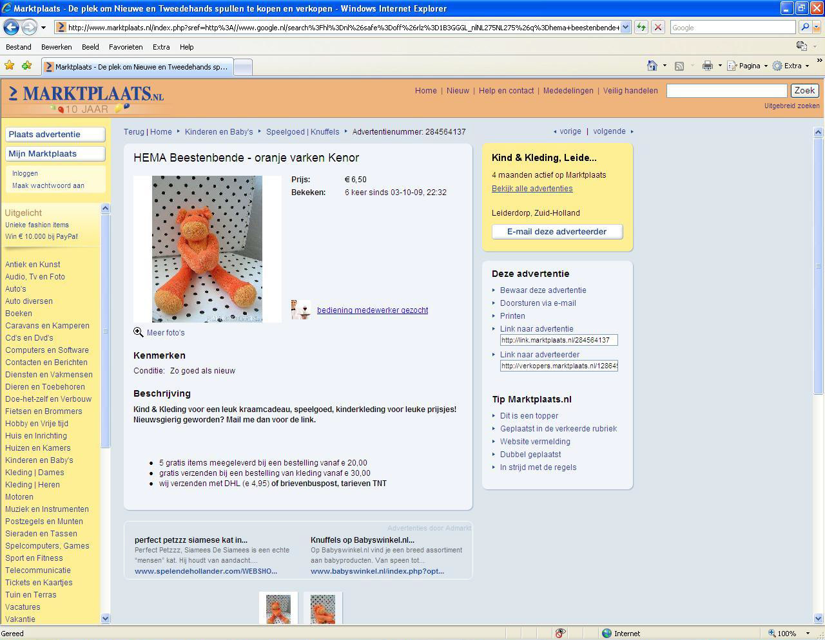Click the Inloggen link
The height and width of the screenshot is (640, 825).
[25, 173]
